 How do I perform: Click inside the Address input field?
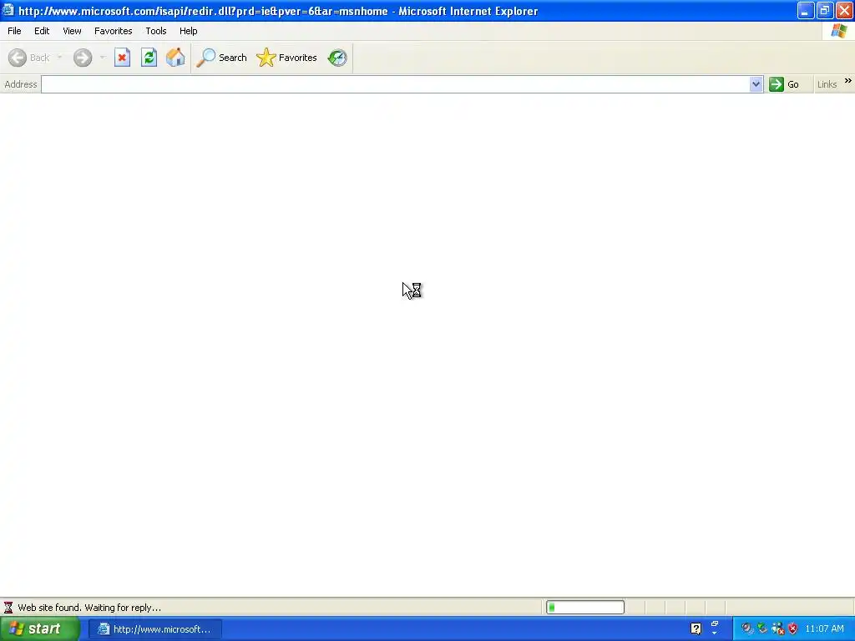coord(395,84)
